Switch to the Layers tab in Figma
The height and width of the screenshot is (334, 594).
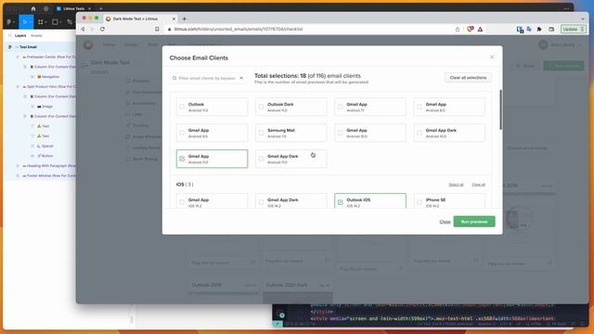(20, 35)
